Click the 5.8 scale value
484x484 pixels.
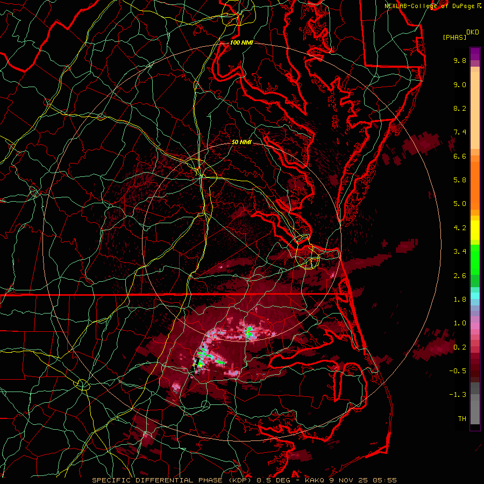[460, 180]
